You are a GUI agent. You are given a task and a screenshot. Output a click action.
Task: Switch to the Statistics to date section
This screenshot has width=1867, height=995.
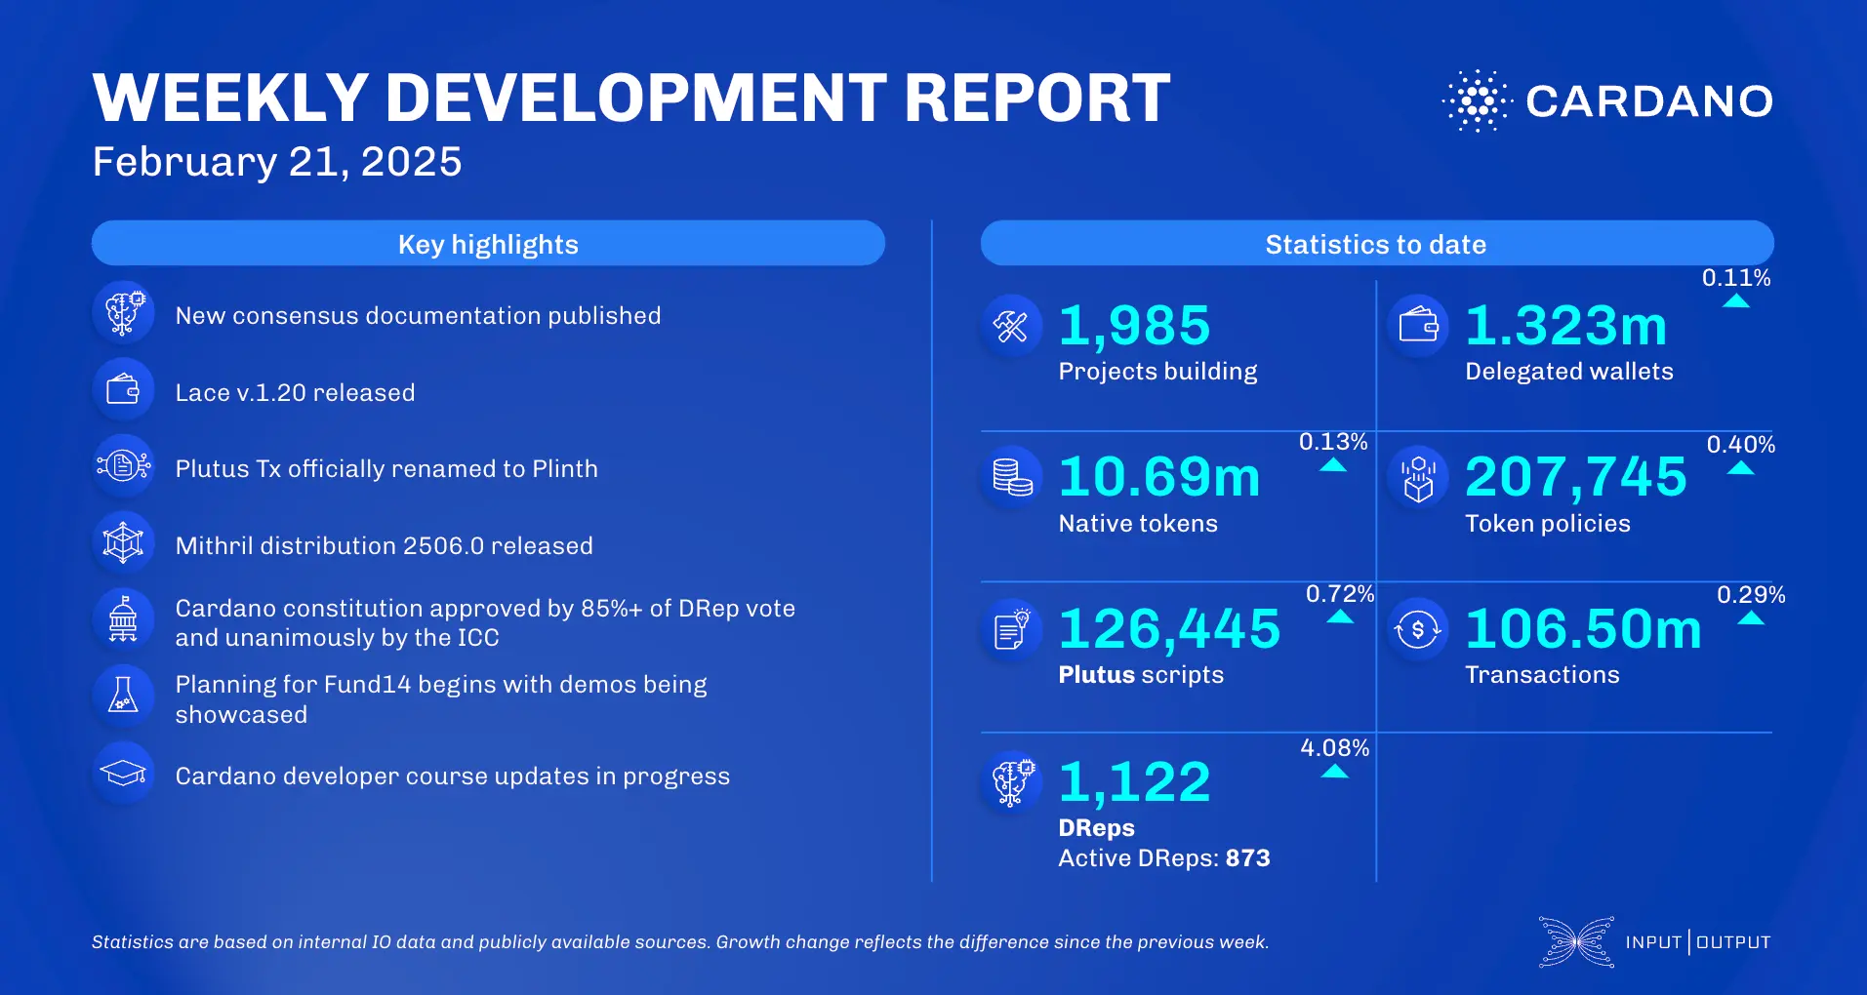click(x=1376, y=243)
